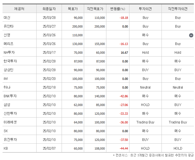The image size is (195, 160).
Task: Click the 64,000 target price
Action: coord(78,122)
